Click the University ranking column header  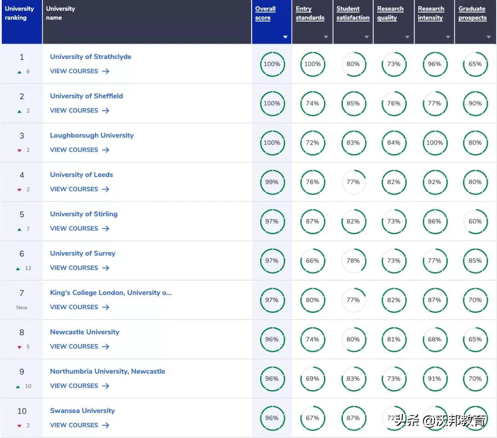point(19,13)
